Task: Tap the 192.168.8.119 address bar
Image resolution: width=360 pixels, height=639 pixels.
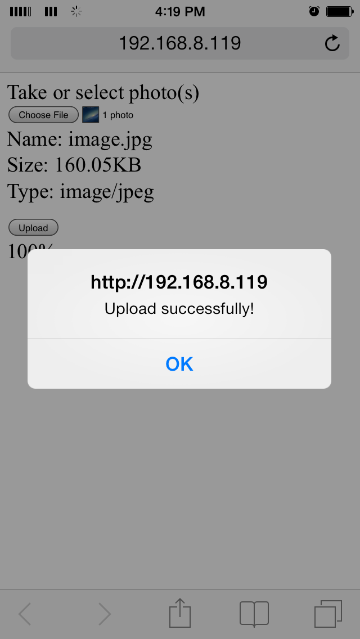Action: tap(180, 43)
